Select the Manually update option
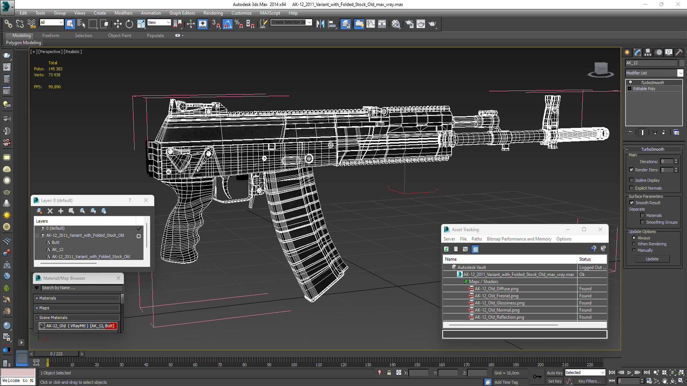The width and height of the screenshot is (687, 386). click(x=634, y=250)
